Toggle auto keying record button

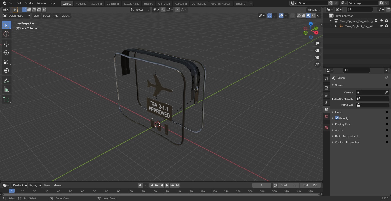(140, 185)
